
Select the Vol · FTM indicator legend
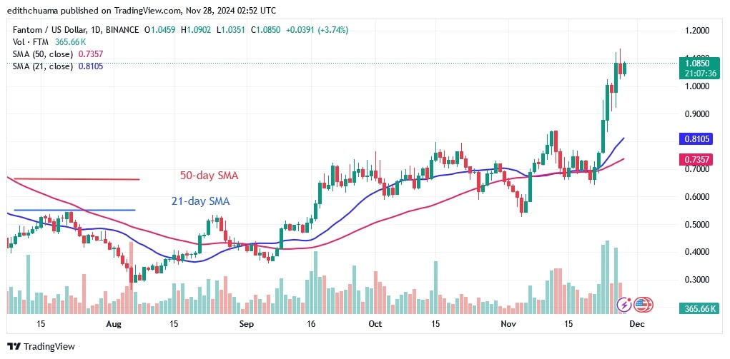point(47,42)
